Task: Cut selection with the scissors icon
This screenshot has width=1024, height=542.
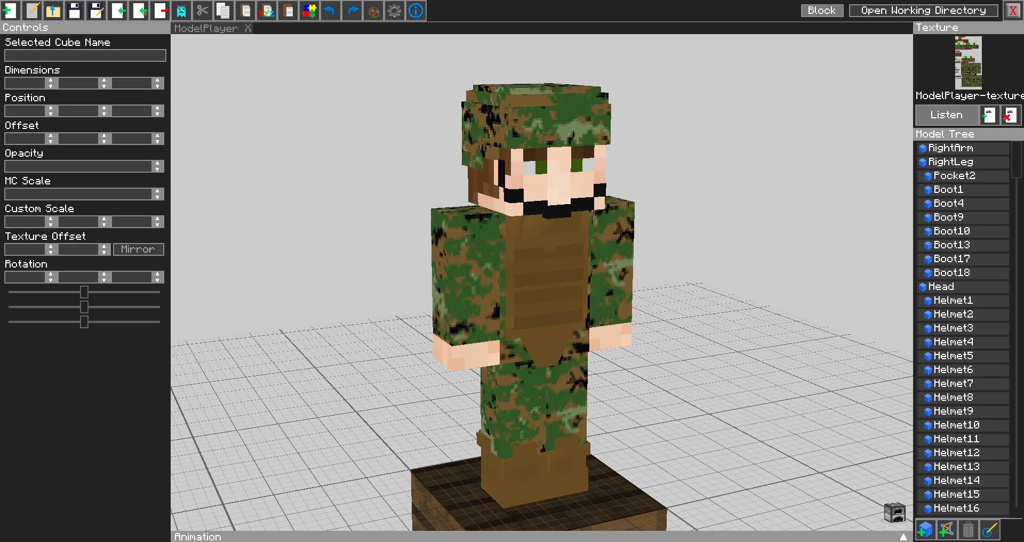Action: point(203,10)
